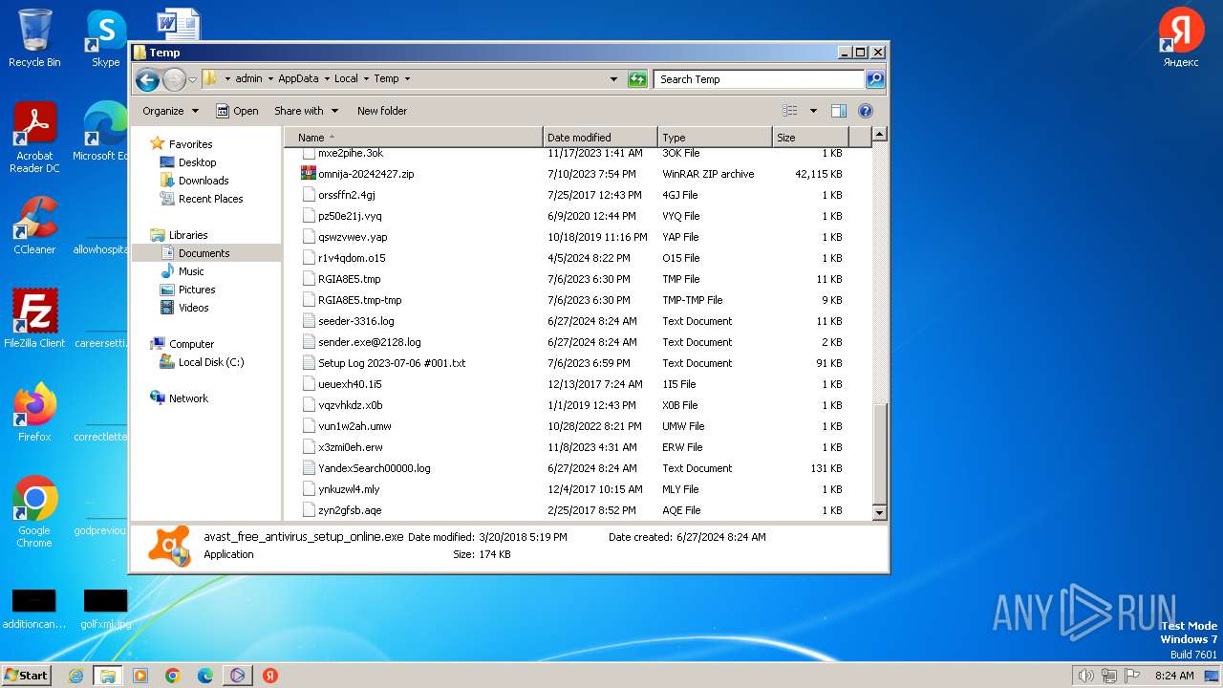Open the Organize menu
Image resolution: width=1223 pixels, height=688 pixels.
point(170,111)
